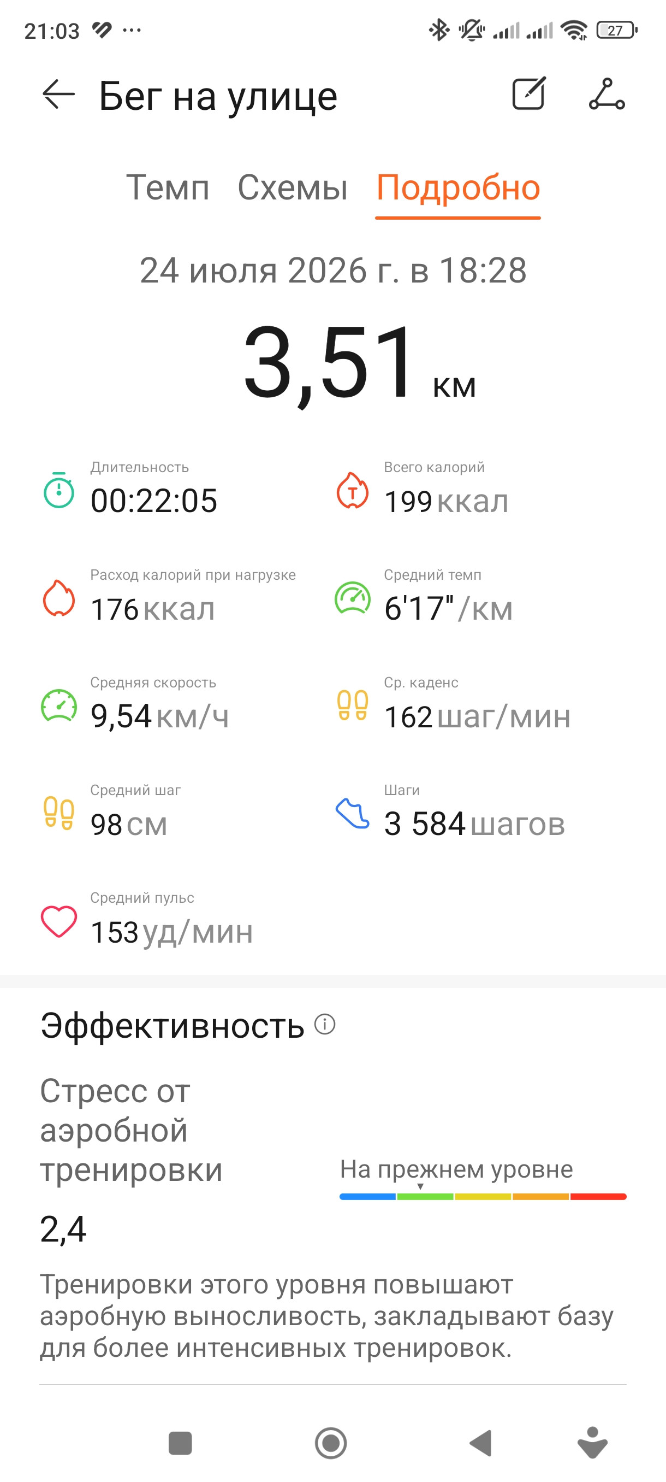Tap the Android home navigation button
The width and height of the screenshot is (666, 1482).
(x=331, y=1443)
